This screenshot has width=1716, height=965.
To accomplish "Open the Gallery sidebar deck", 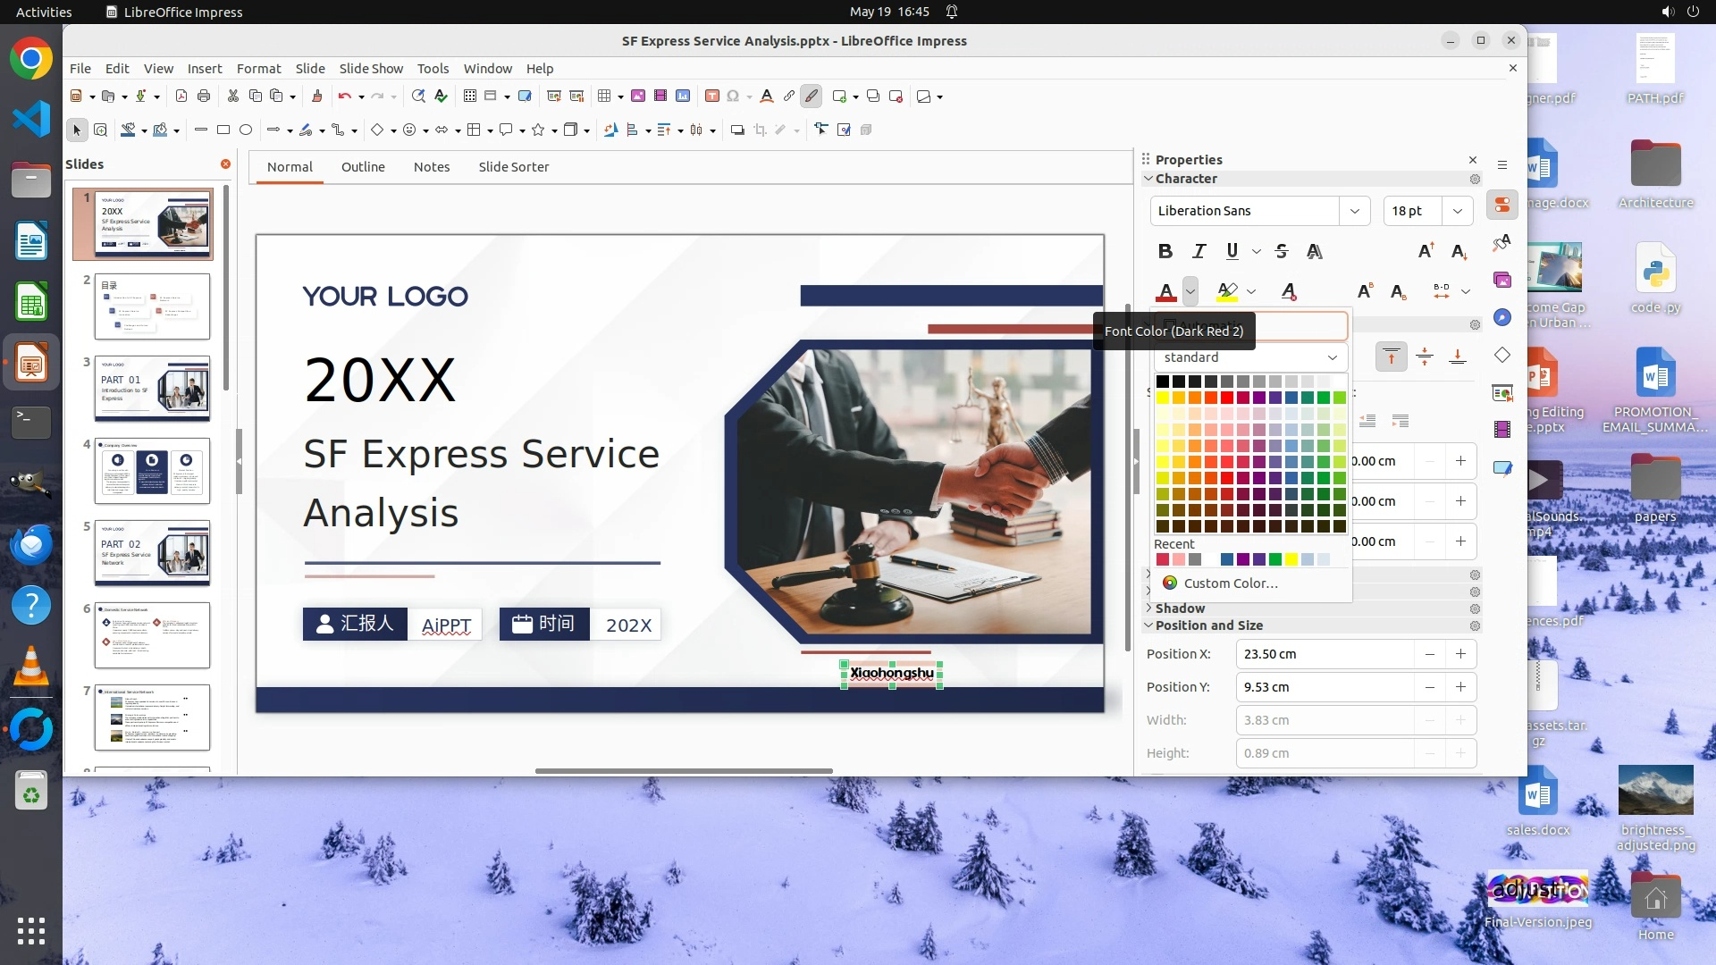I will click(1502, 281).
